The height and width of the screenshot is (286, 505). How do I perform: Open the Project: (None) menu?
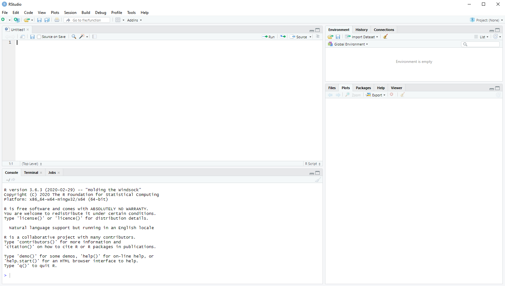click(x=486, y=20)
